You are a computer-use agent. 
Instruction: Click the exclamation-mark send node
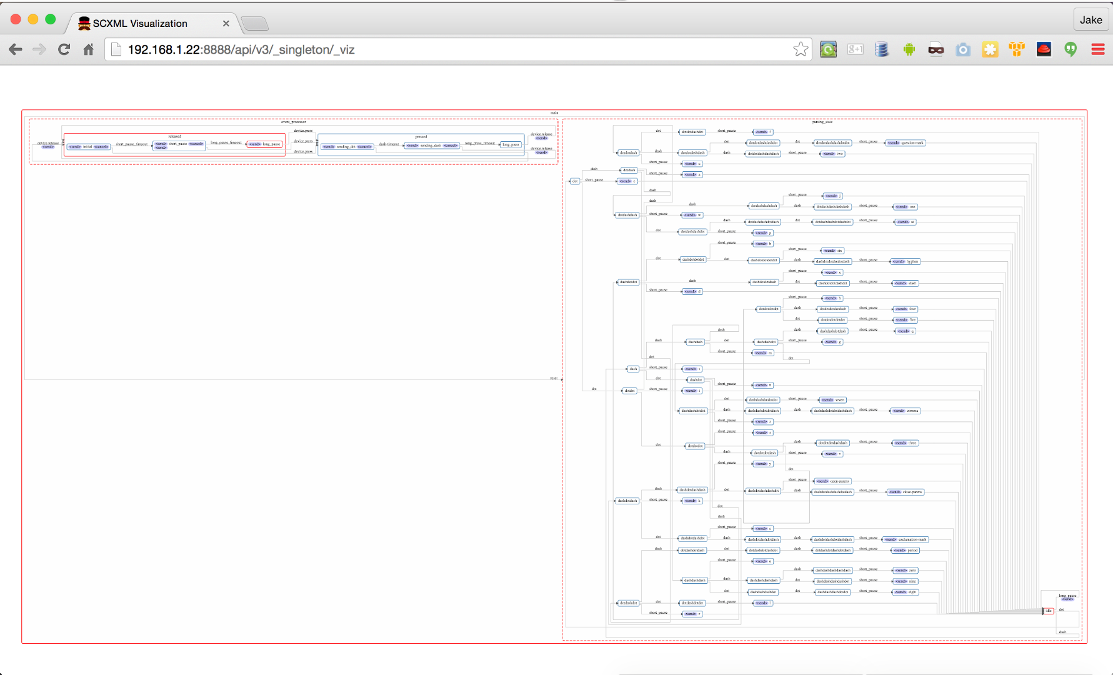(906, 539)
